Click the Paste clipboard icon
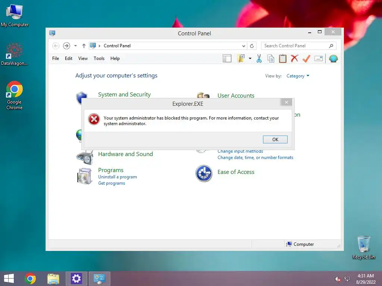 [x=283, y=58]
